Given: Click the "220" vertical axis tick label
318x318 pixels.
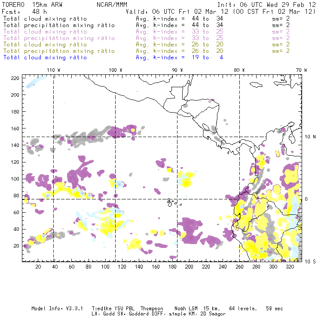Looking at the screenshot, I should [15, 78].
